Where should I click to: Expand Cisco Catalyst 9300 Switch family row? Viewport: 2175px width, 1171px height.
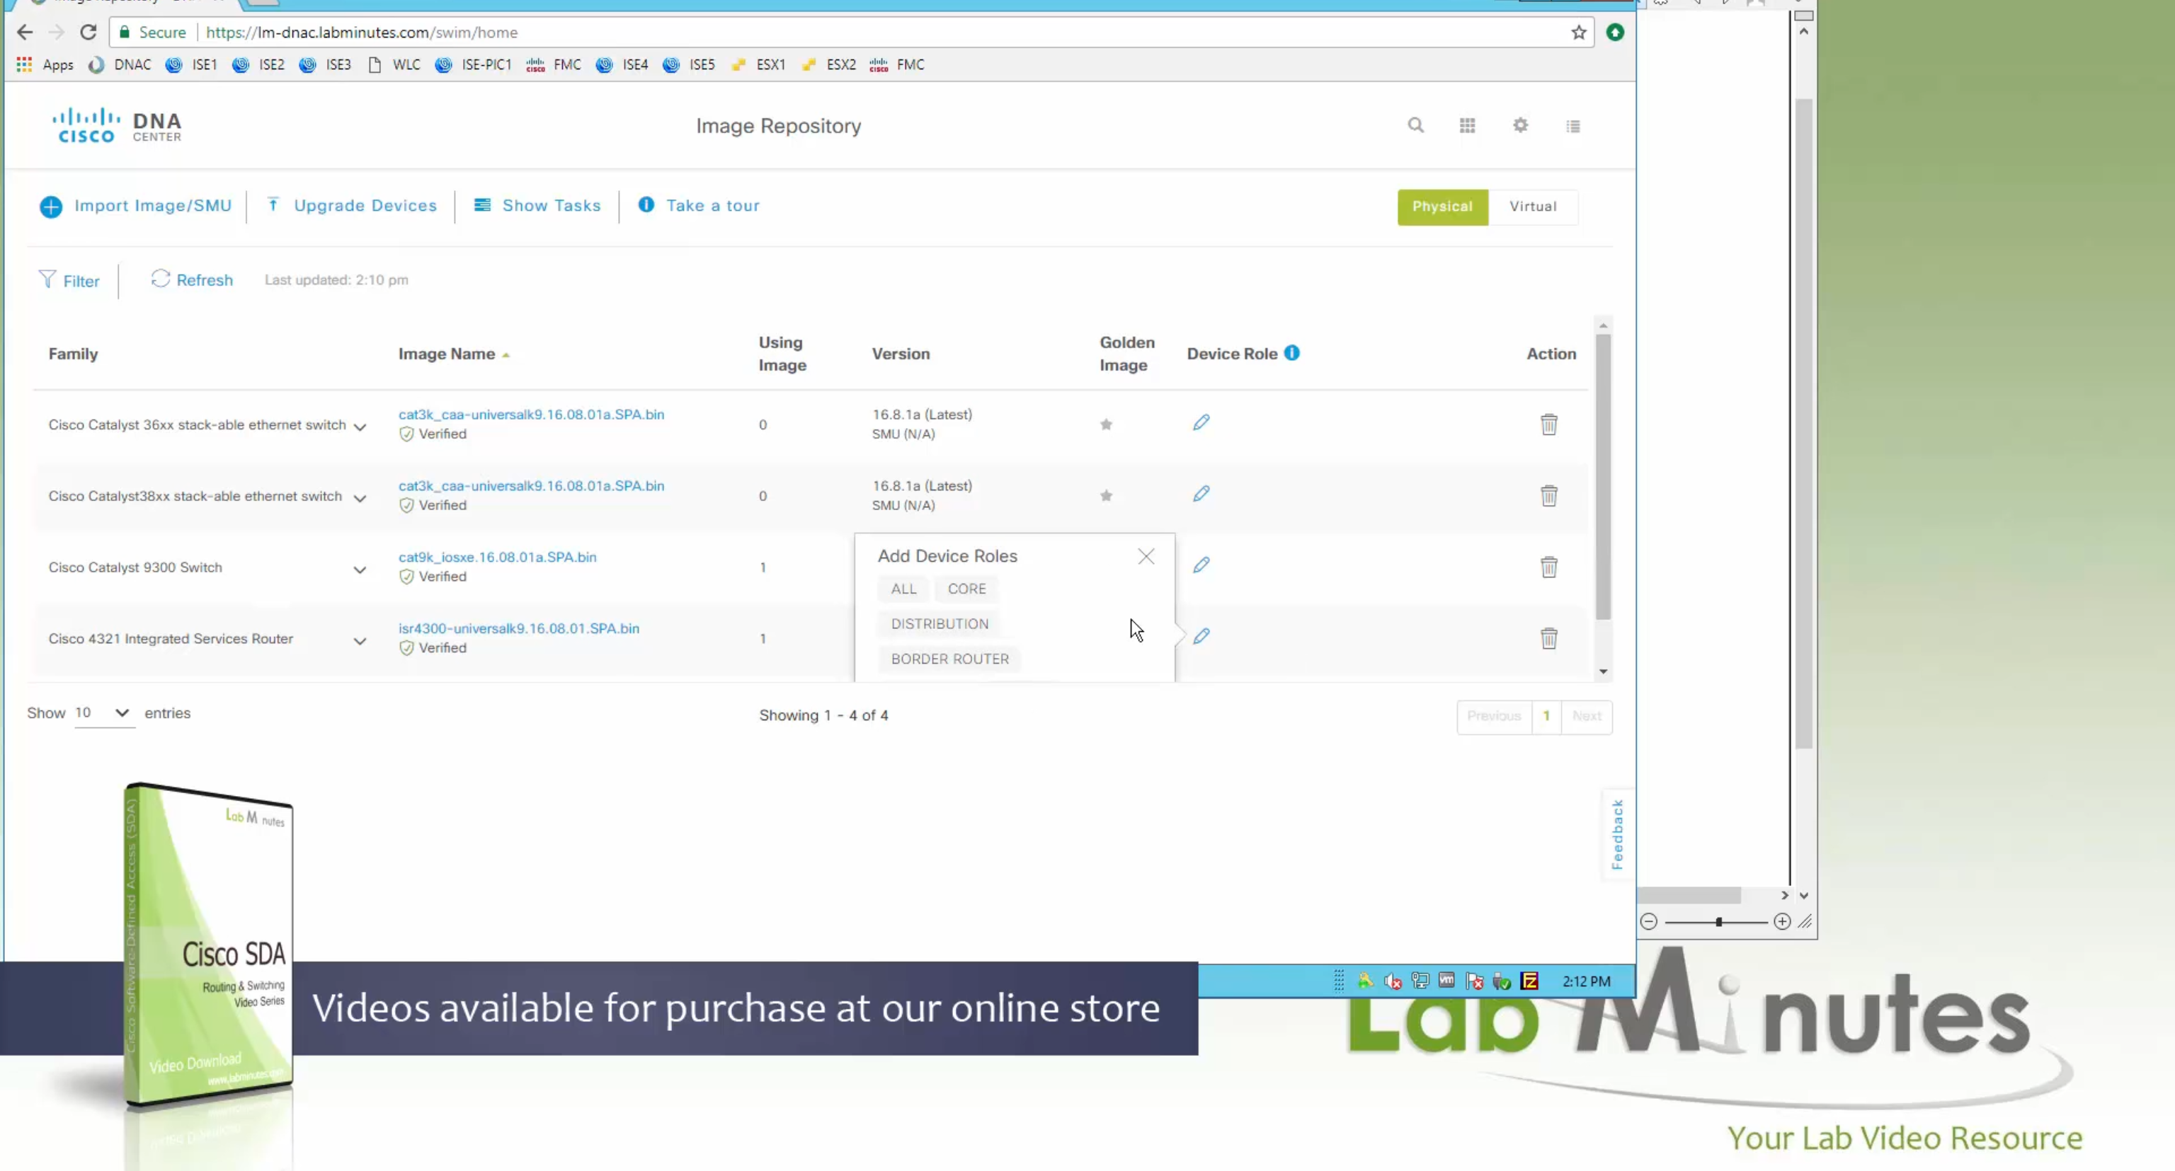pyautogui.click(x=360, y=570)
